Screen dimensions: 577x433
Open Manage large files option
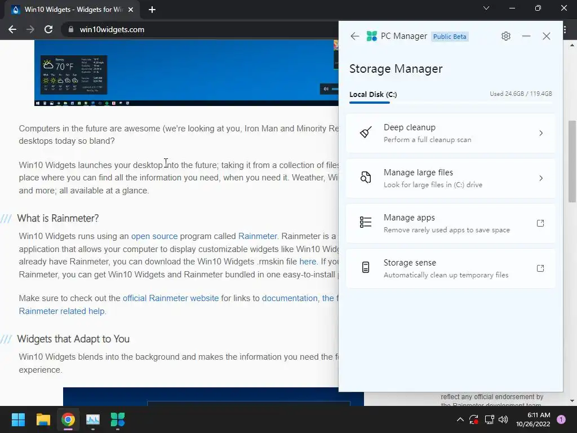450,178
